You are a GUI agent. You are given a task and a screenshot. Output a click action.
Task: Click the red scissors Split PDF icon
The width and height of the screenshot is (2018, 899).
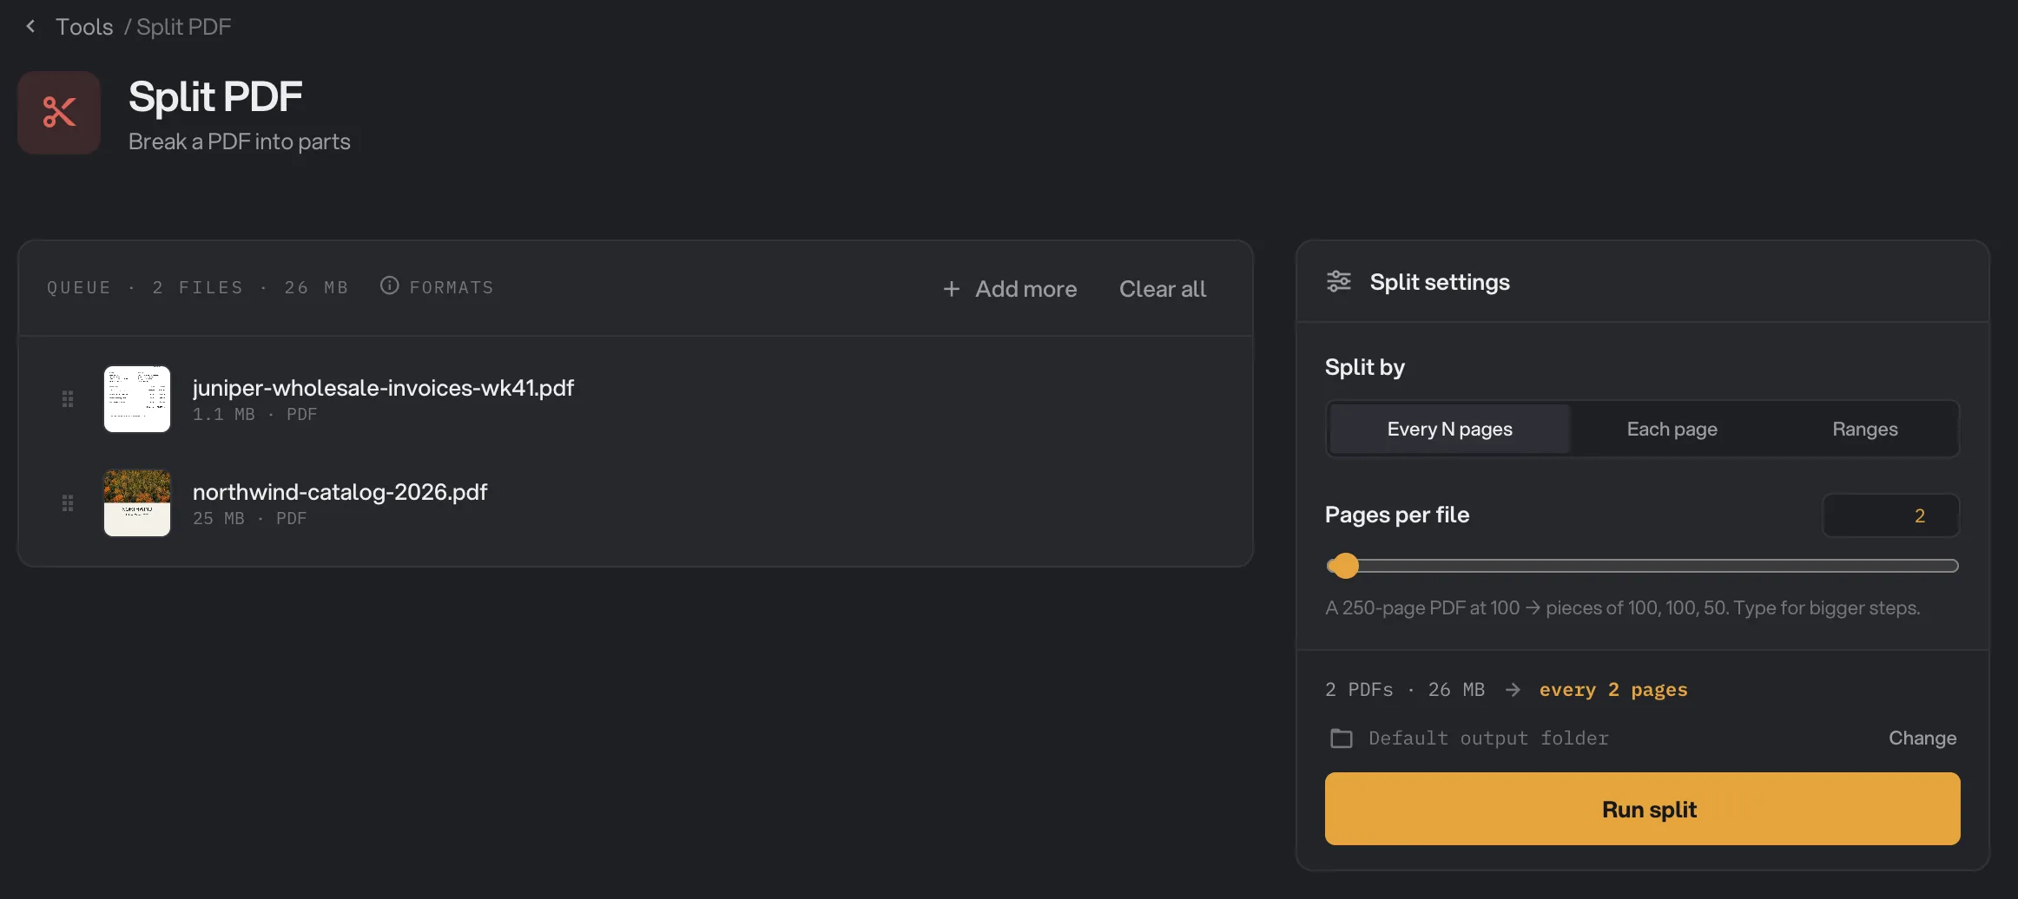click(x=59, y=113)
